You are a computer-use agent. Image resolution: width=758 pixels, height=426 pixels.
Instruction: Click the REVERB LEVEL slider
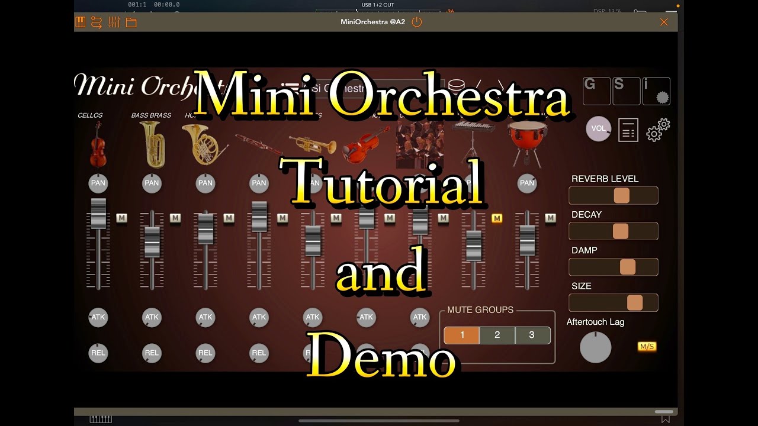[614, 196]
